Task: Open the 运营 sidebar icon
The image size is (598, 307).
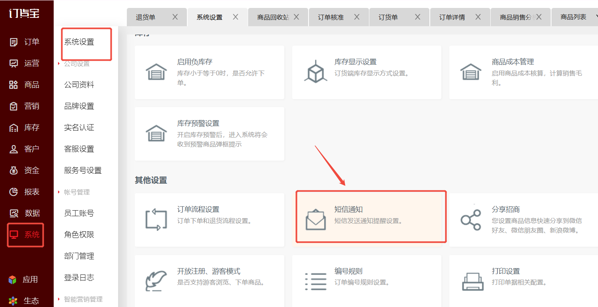Action: pos(14,63)
